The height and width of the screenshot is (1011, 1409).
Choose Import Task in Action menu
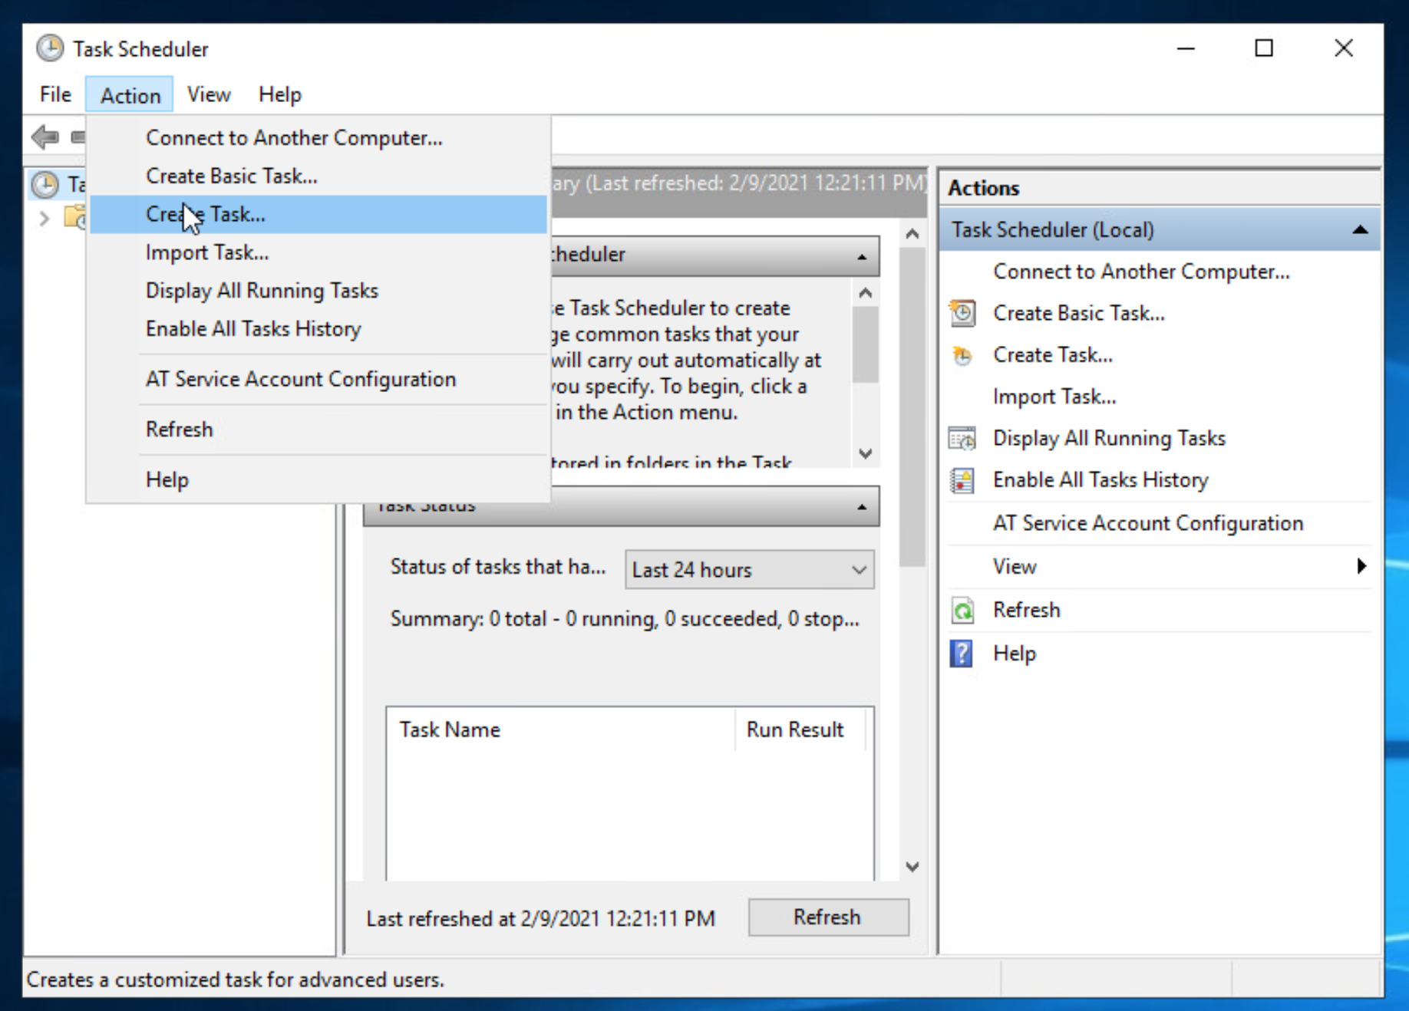point(318,252)
